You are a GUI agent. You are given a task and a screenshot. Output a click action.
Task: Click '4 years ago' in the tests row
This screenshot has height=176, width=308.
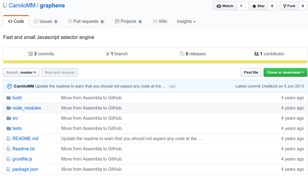(x=292, y=128)
